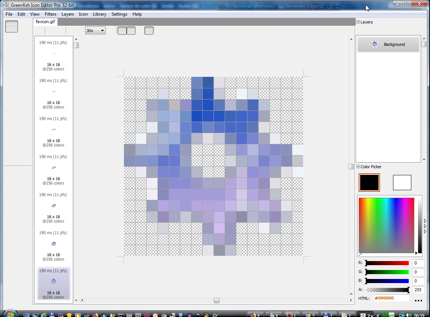The height and width of the screenshot is (317, 430).
Task: Click the red channel slider
Action: click(x=387, y=263)
